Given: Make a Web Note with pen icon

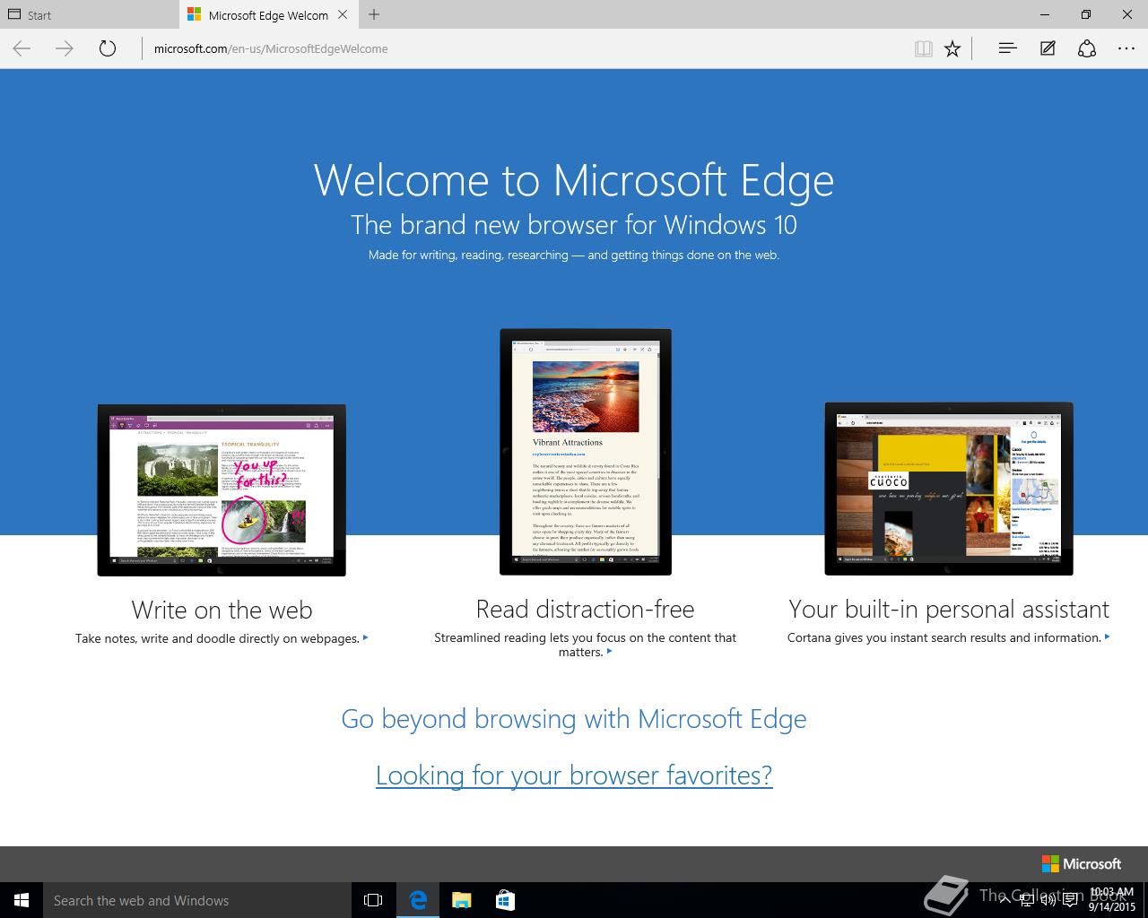Looking at the screenshot, I should tap(1048, 48).
